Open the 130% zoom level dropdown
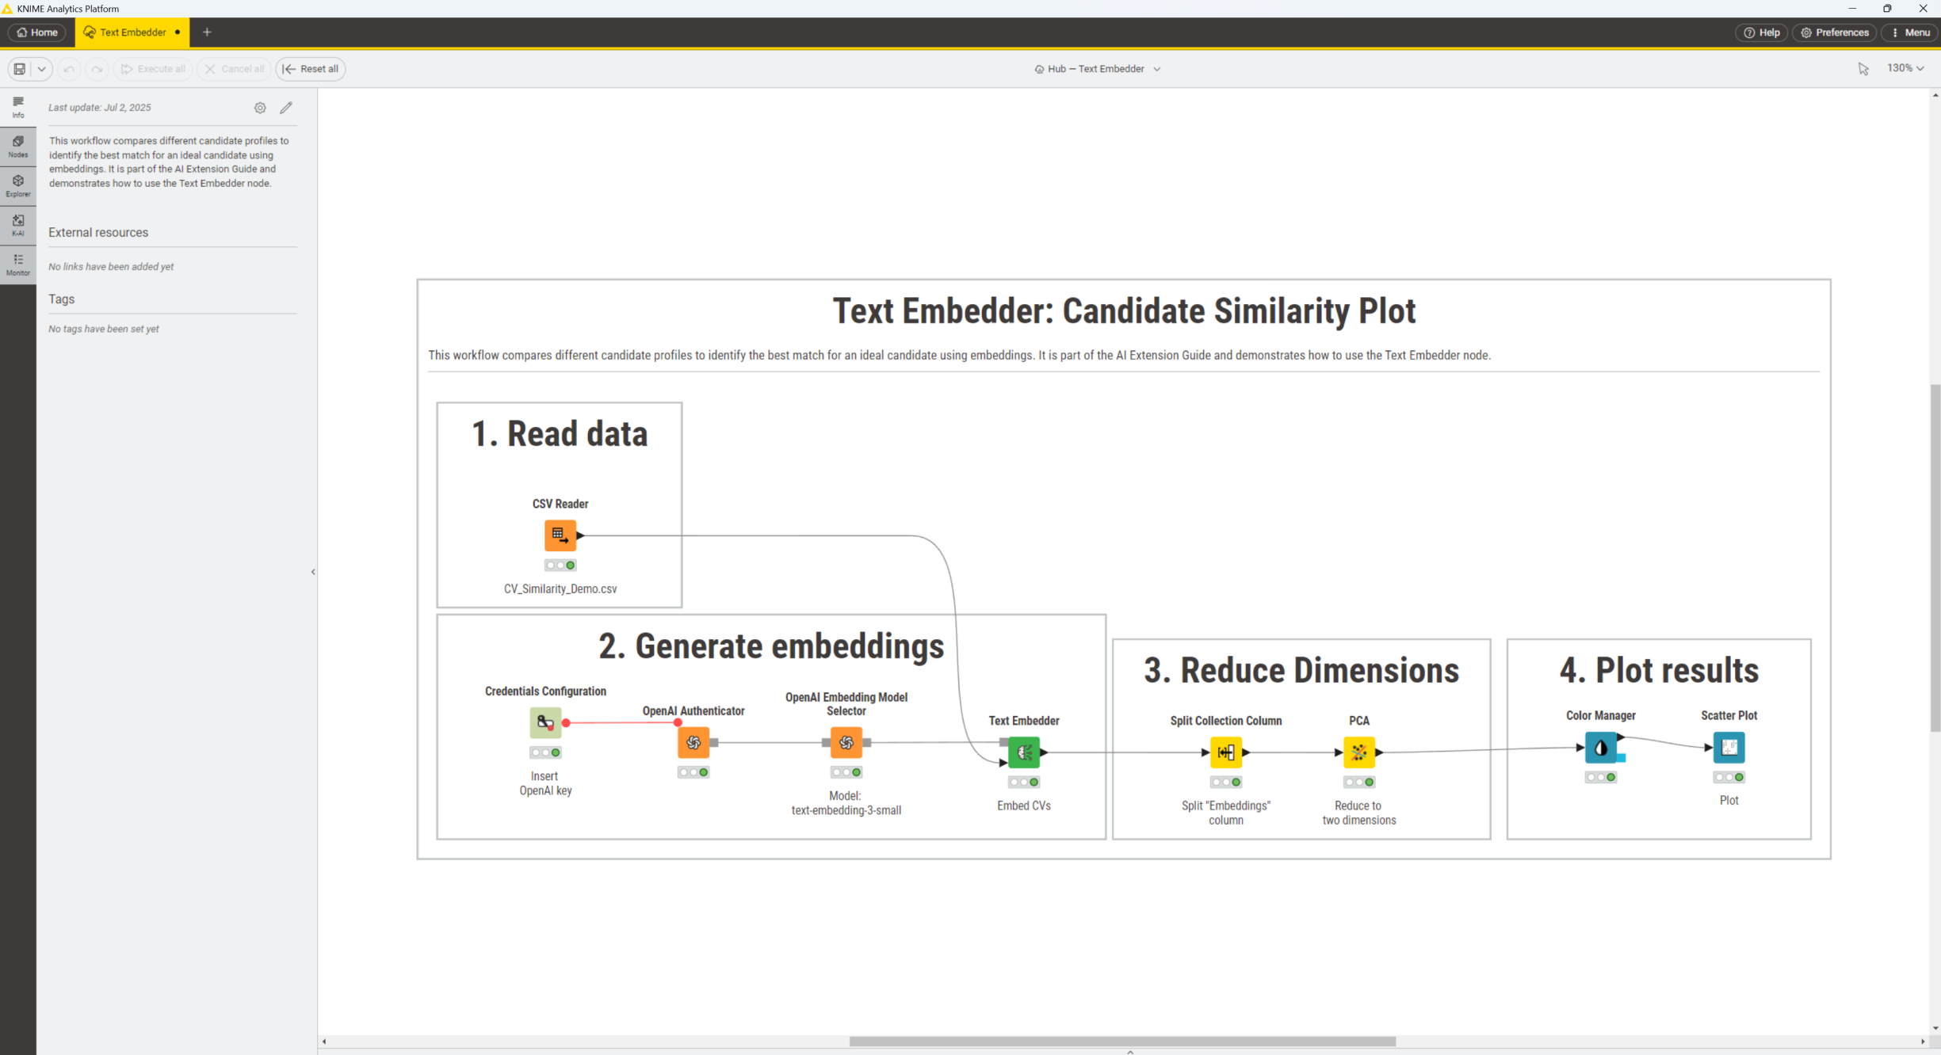Viewport: 1941px width, 1055px height. 1905,68
